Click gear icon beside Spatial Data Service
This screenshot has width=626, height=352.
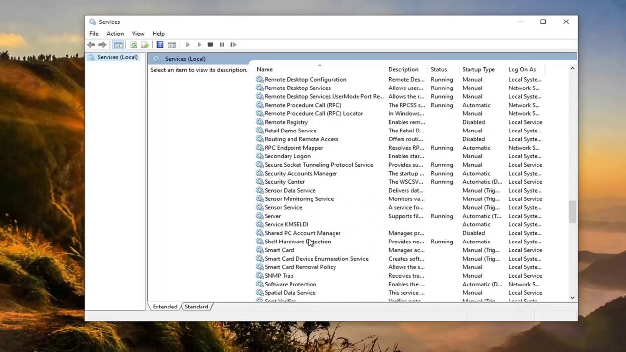pos(259,293)
